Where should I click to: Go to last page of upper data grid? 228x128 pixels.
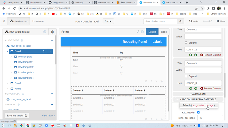coord(161,81)
